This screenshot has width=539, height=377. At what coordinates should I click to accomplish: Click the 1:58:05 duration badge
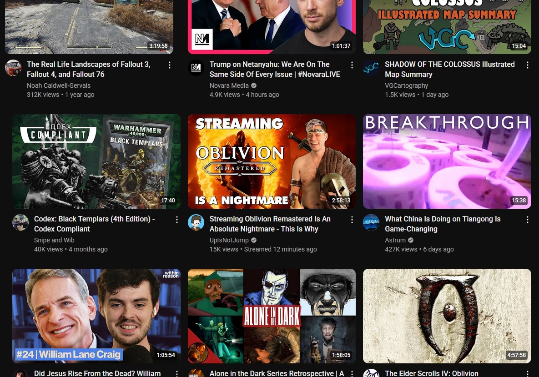341,355
